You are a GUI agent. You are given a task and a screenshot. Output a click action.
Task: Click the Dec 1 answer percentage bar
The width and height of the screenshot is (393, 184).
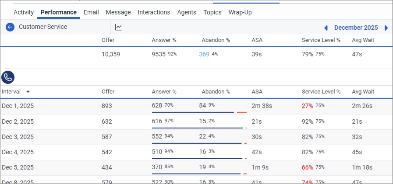[193, 112]
